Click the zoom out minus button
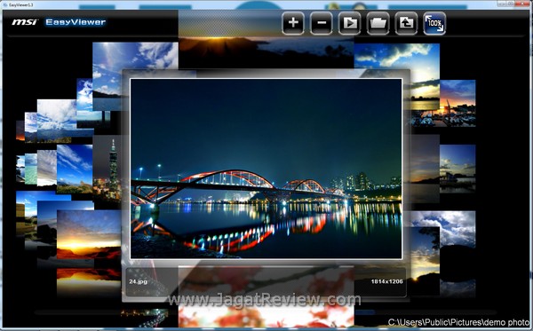This screenshot has width=533, height=331. pos(322,23)
